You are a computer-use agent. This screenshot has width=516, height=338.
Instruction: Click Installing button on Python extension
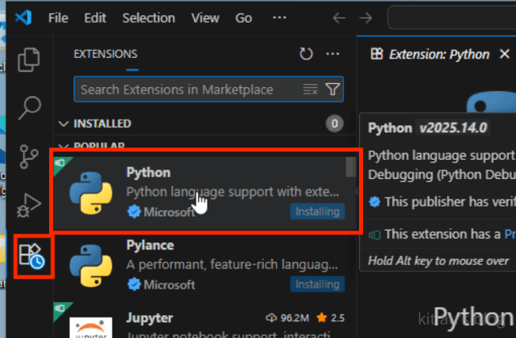point(317,211)
